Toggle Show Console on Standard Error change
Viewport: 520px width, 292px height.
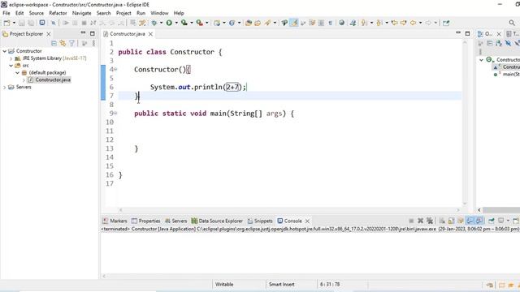point(479,221)
